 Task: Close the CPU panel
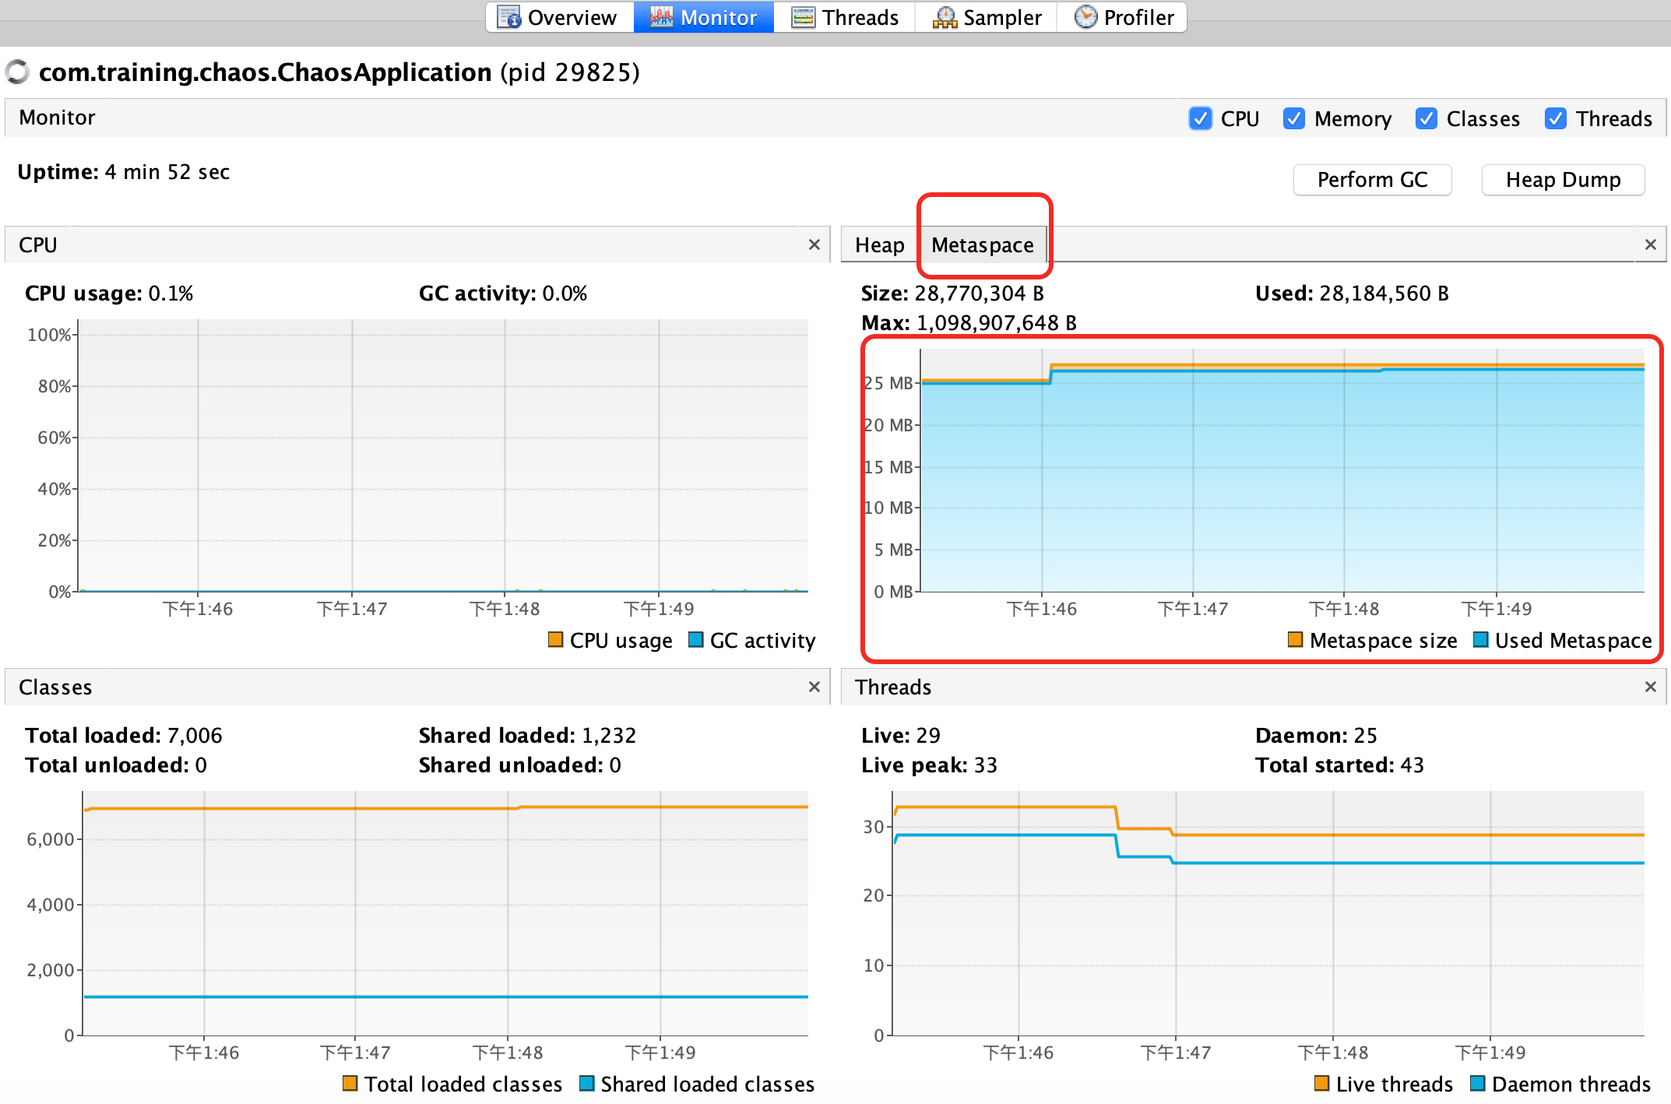814,244
